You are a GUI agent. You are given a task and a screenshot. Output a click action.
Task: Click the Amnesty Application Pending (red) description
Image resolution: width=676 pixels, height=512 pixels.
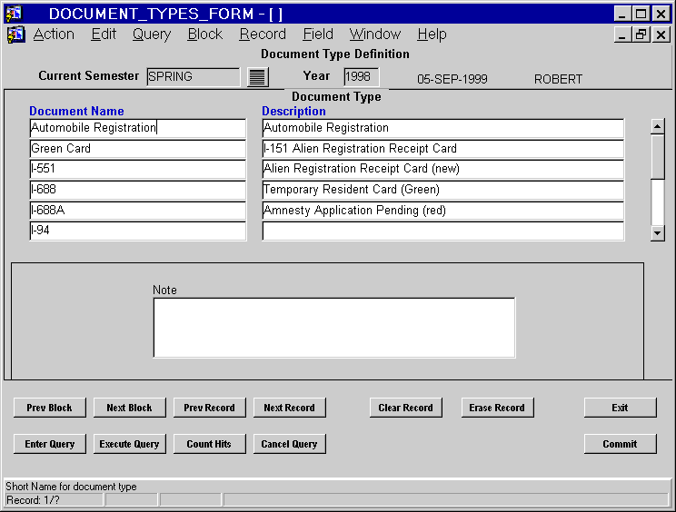coord(443,210)
